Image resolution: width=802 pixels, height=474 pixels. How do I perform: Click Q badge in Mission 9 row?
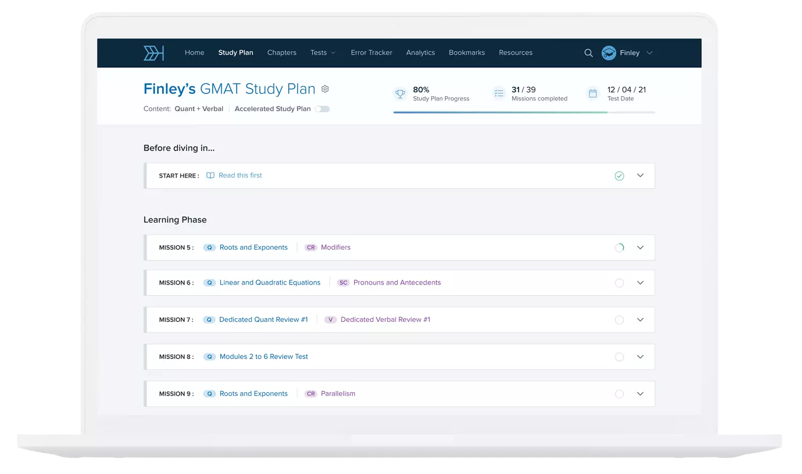(x=210, y=394)
